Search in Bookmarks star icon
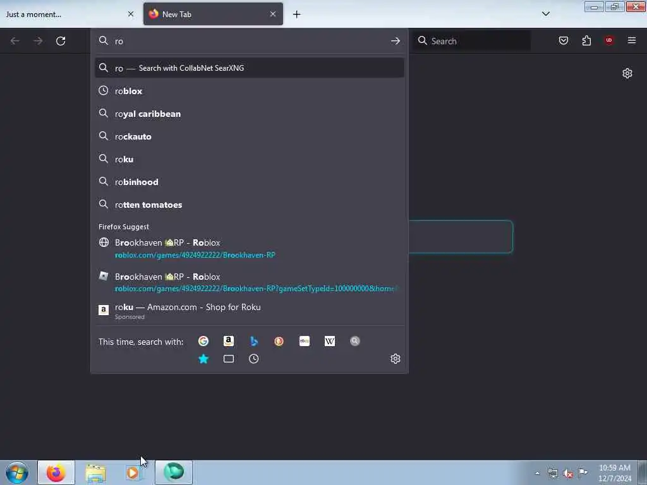 [203, 359]
